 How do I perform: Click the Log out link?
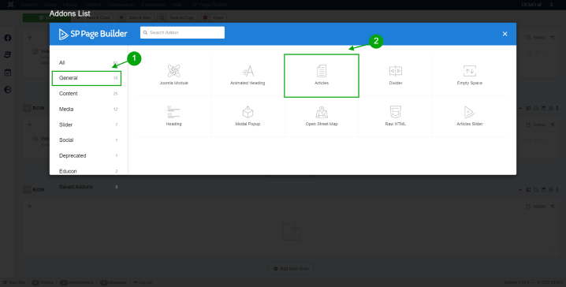click(x=143, y=282)
